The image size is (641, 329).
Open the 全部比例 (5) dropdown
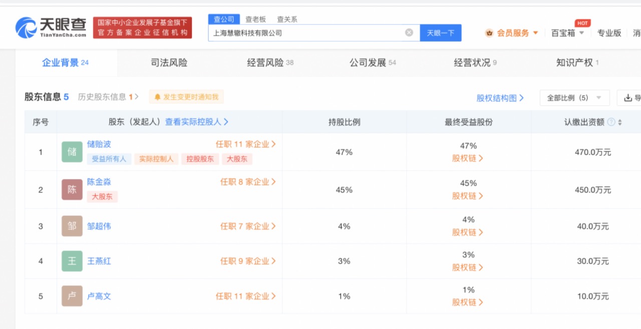pos(574,98)
